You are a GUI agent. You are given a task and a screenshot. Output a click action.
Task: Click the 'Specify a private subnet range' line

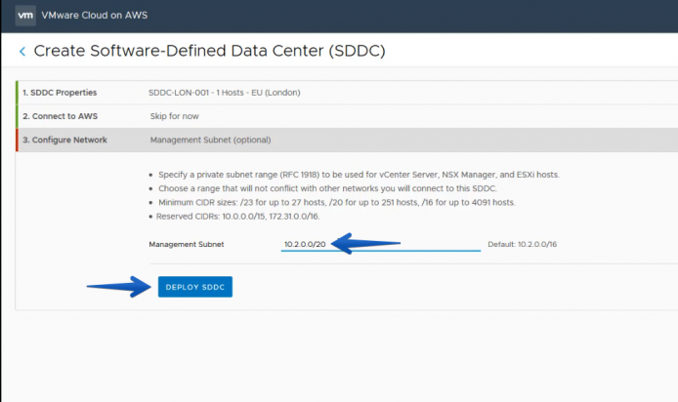pyautogui.click(x=359, y=175)
